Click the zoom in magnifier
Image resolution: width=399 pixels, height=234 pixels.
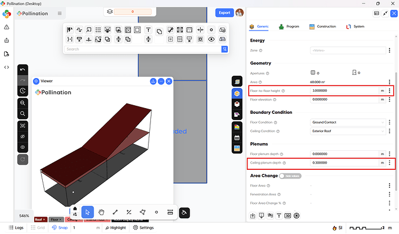click(x=23, y=103)
